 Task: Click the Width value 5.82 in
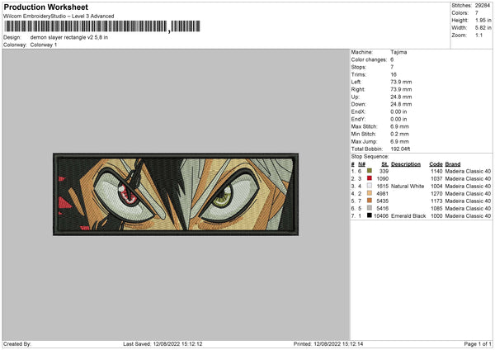(x=483, y=28)
